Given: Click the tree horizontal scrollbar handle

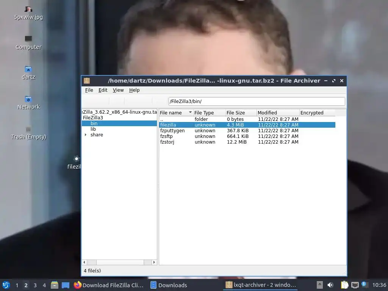Looking at the screenshot, I should click(x=120, y=262).
